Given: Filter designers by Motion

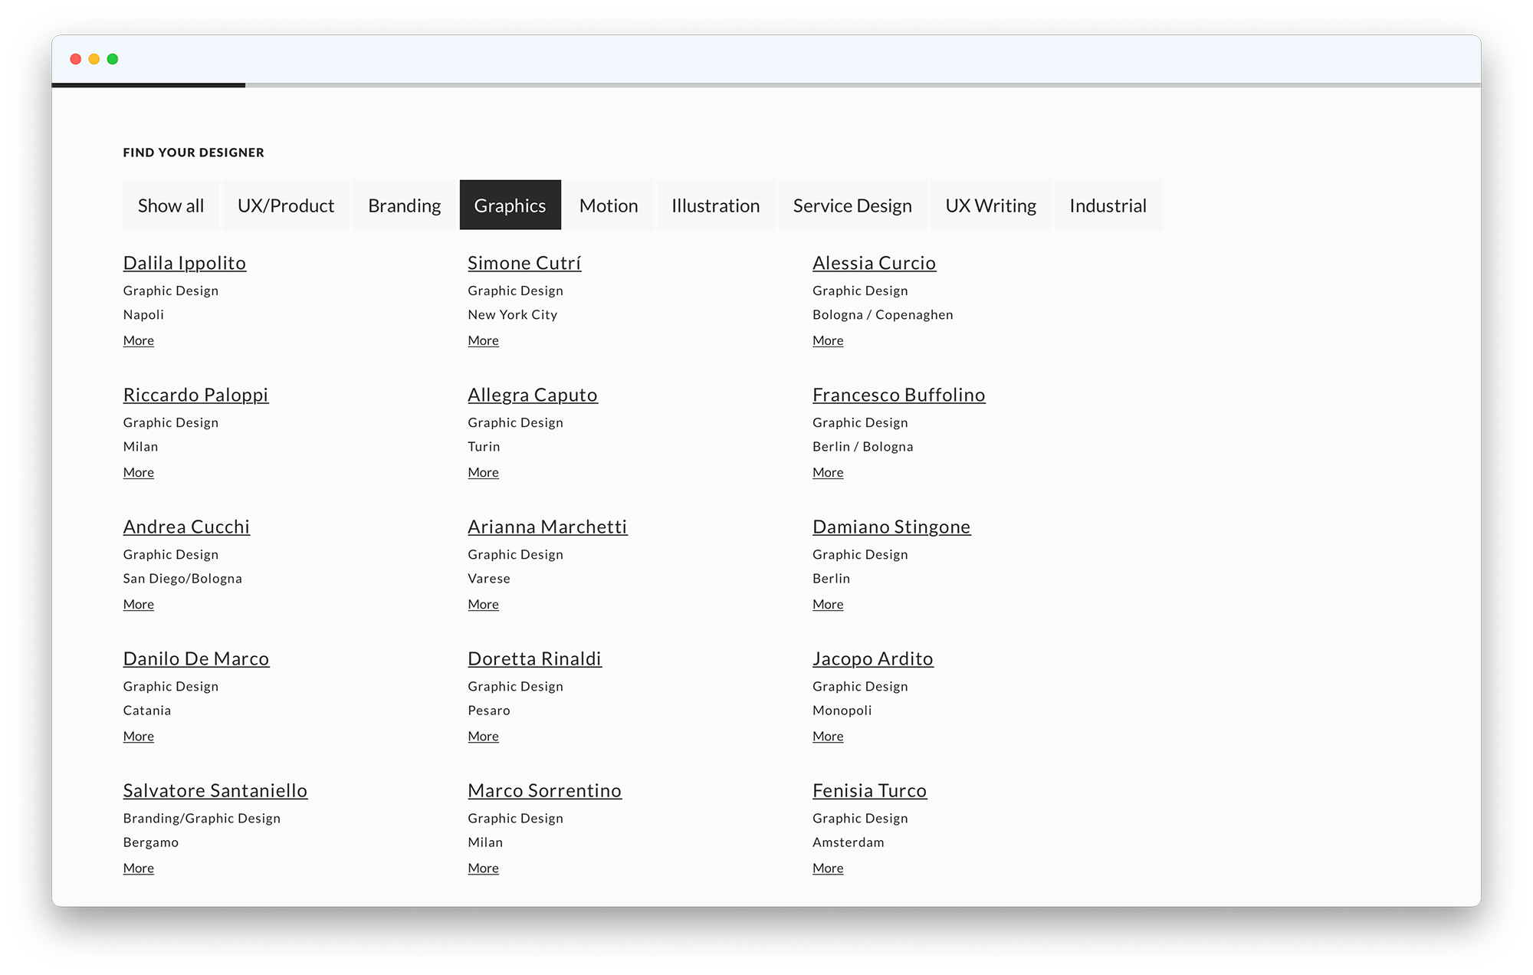Looking at the screenshot, I should pos(609,205).
